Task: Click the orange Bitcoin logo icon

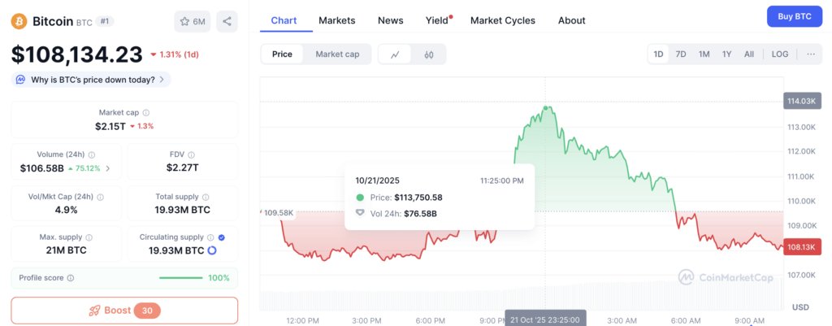Action: pyautogui.click(x=19, y=21)
